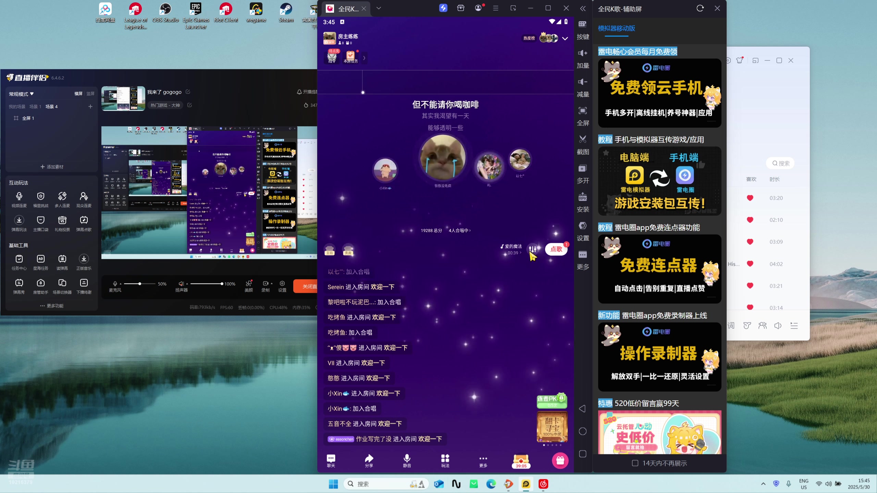The width and height of the screenshot is (877, 493).
Task: Open 弹幕秀 tool
Action: tap(19, 286)
